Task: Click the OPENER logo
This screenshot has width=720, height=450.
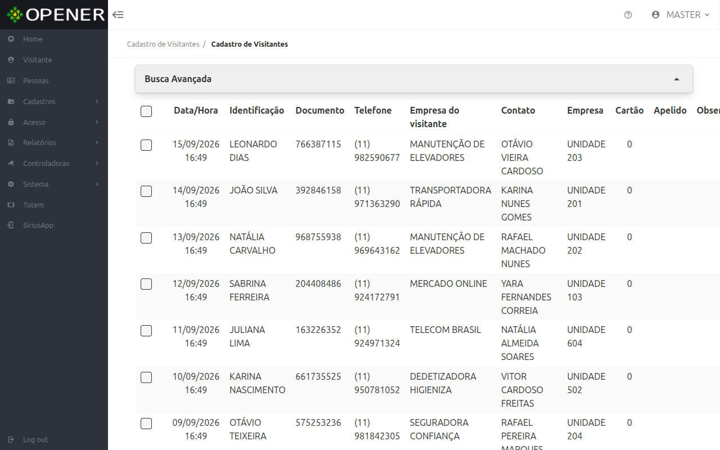Action: 56,15
